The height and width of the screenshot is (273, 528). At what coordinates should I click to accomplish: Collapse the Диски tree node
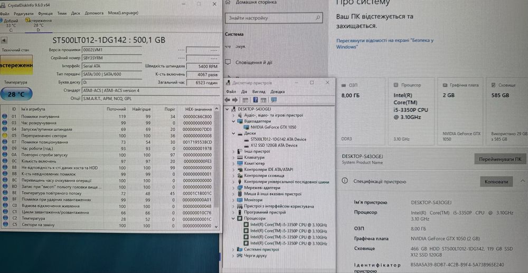pyautogui.click(x=234, y=133)
